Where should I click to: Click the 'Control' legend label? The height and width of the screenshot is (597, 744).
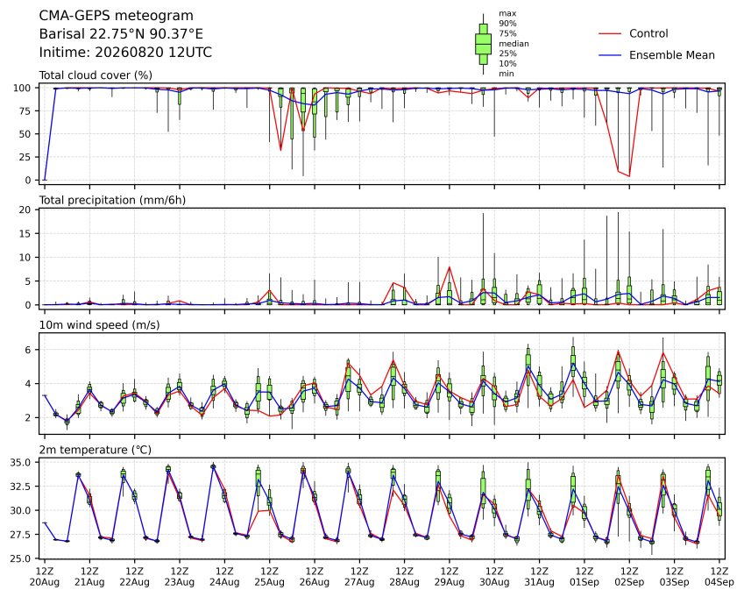click(x=648, y=33)
